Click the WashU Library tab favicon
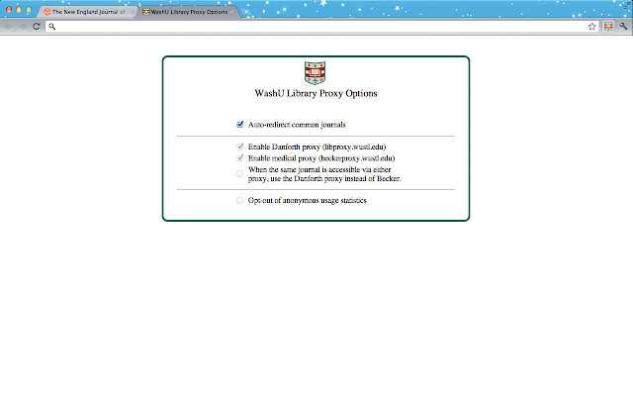 click(146, 12)
